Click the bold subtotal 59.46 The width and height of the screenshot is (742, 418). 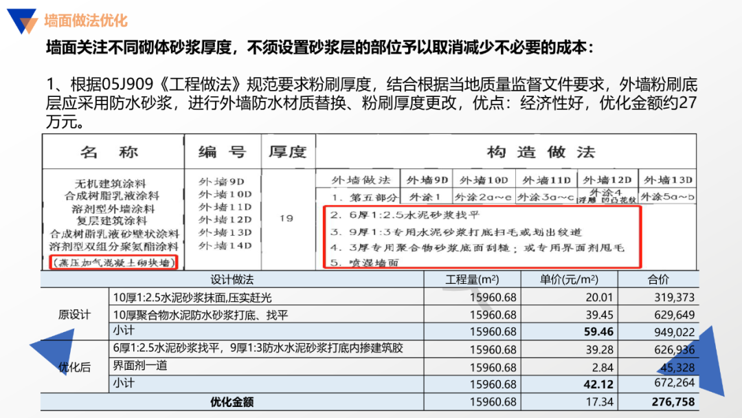click(598, 332)
